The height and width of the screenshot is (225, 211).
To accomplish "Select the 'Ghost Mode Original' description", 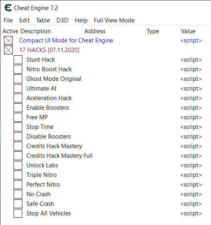I will point(54,79).
